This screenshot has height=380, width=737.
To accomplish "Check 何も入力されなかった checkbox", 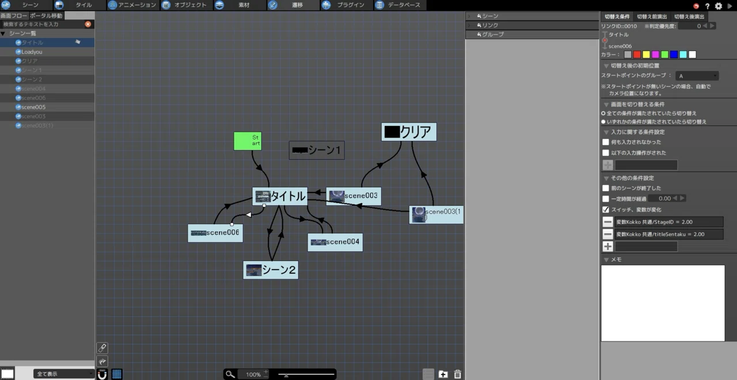I will point(605,142).
